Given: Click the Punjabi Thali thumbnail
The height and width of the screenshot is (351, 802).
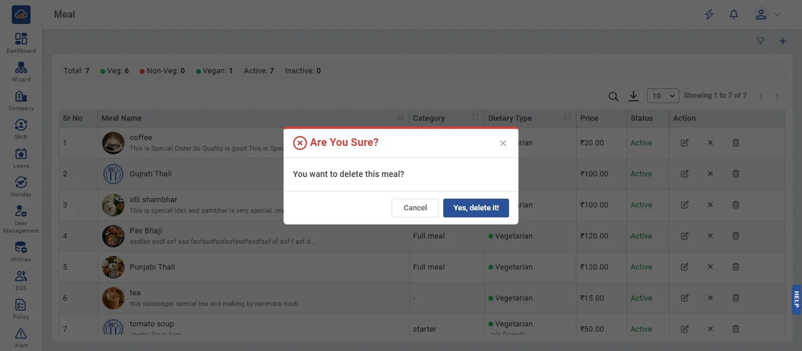Looking at the screenshot, I should 113,267.
